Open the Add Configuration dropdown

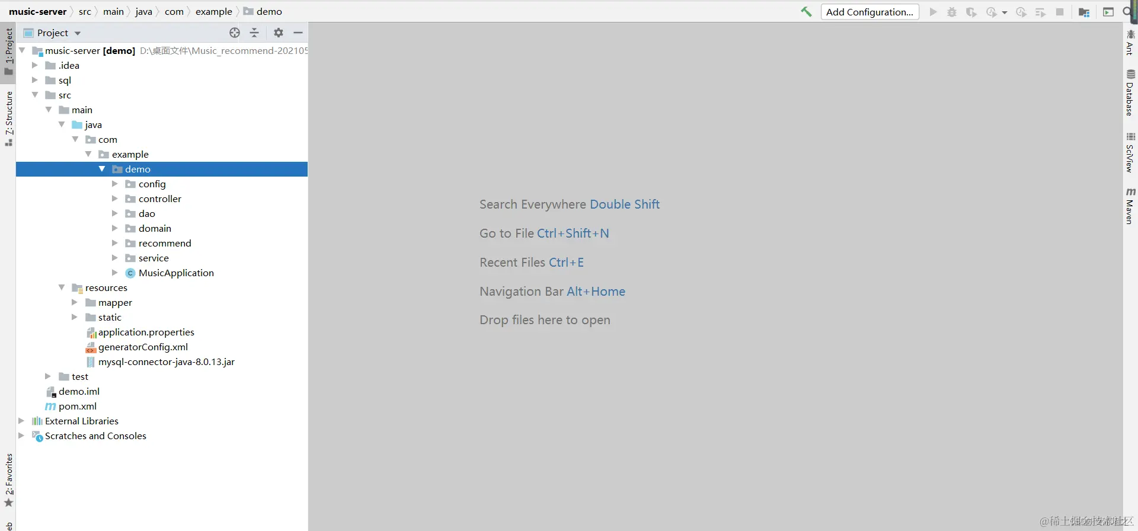coord(870,12)
